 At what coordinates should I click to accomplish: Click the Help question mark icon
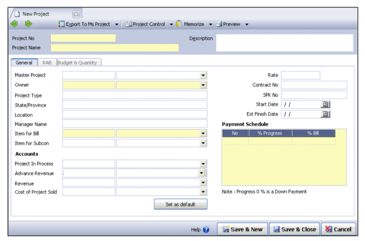point(206,230)
